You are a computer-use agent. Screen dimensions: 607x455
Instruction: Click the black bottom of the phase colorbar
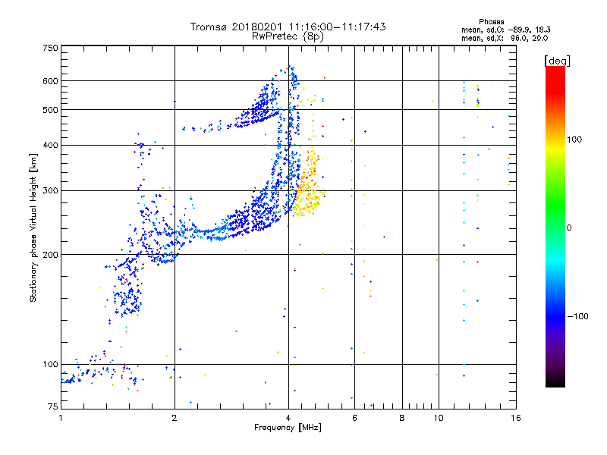click(x=555, y=381)
